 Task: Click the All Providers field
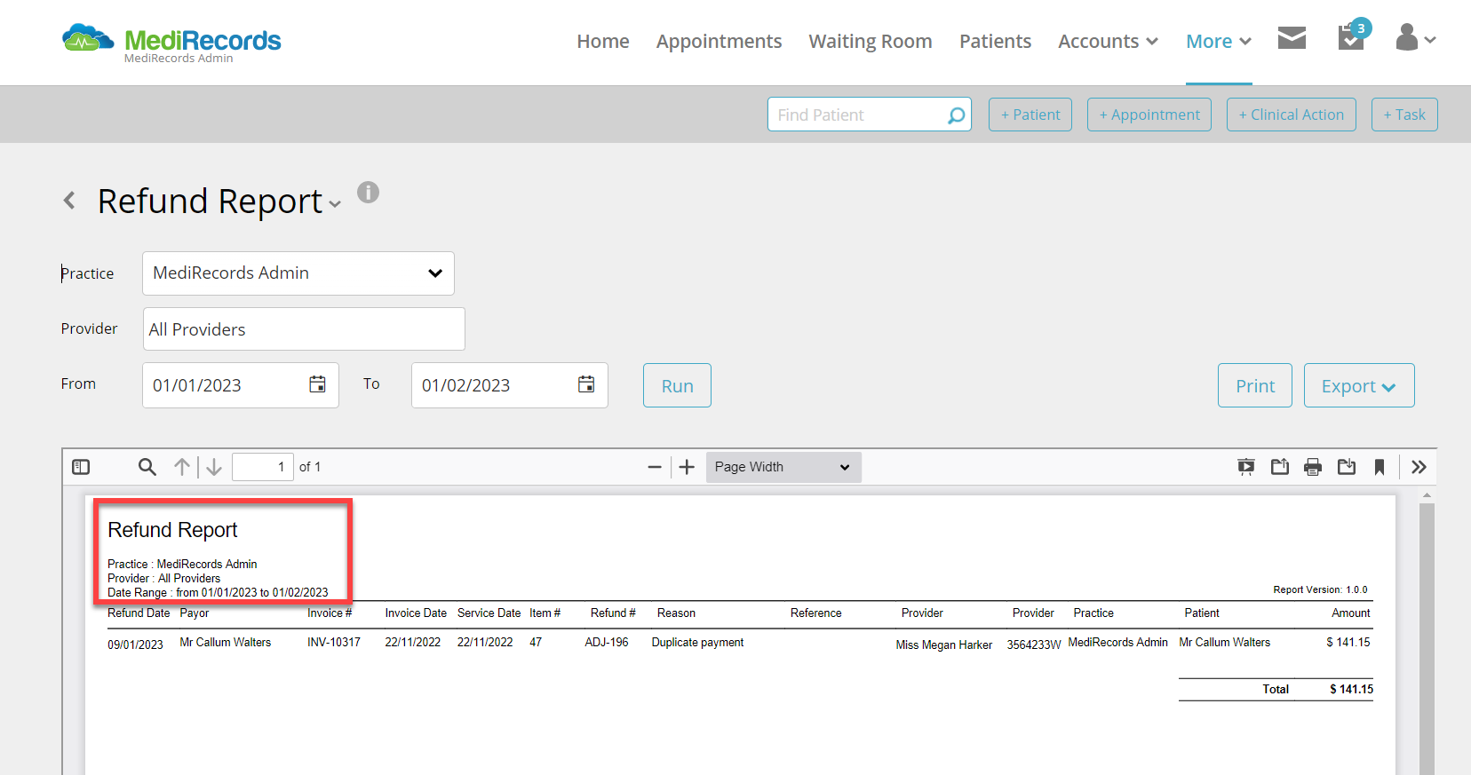click(x=304, y=329)
